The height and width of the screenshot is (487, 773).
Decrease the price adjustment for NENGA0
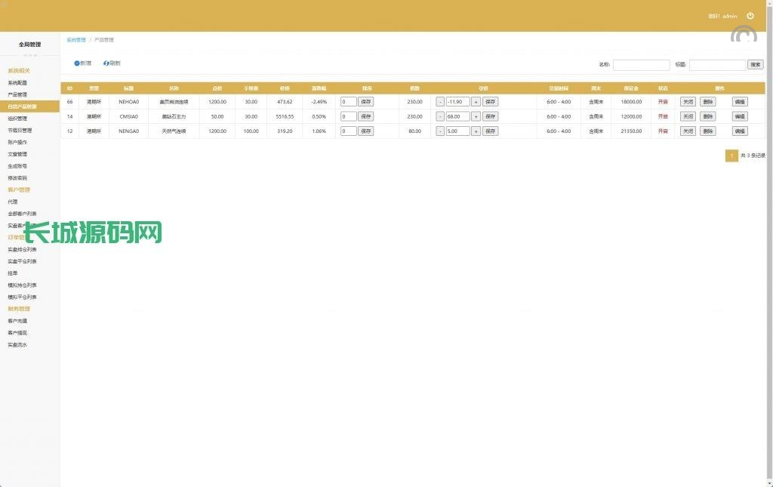click(440, 131)
